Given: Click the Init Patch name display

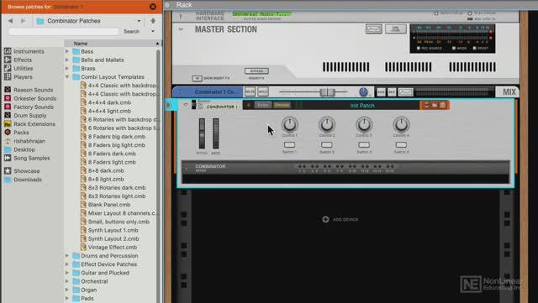Looking at the screenshot, I should (x=362, y=106).
